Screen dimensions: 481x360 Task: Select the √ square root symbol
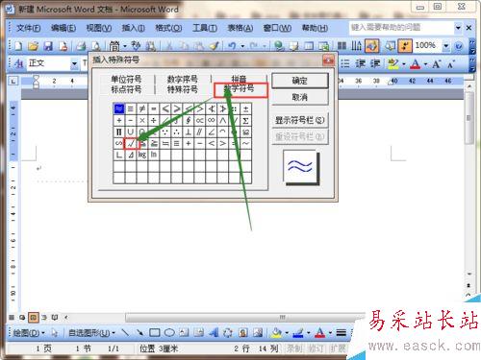click(x=131, y=144)
